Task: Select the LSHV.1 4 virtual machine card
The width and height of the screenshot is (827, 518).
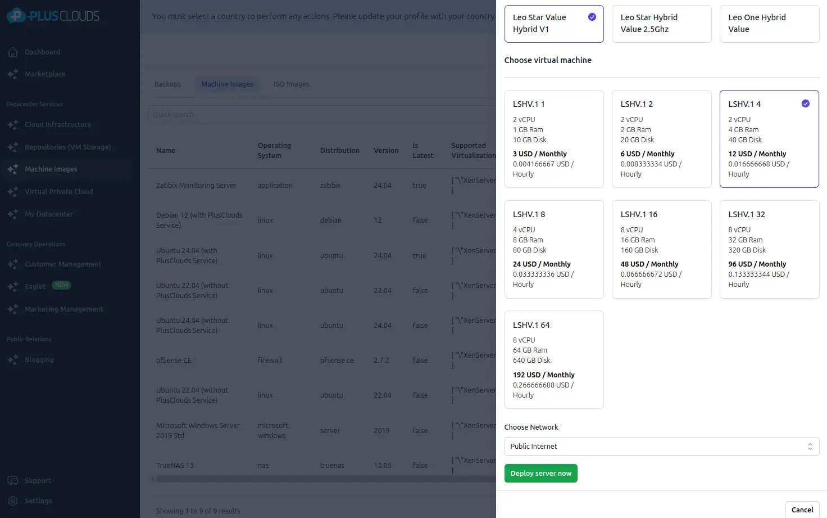Action: coord(769,138)
